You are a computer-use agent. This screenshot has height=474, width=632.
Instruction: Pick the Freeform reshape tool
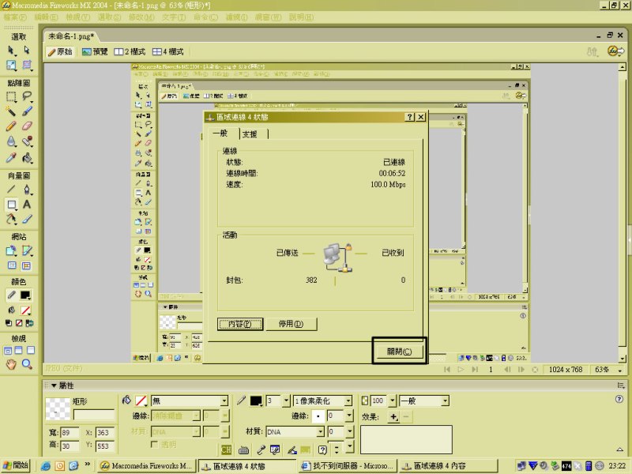pos(11,220)
